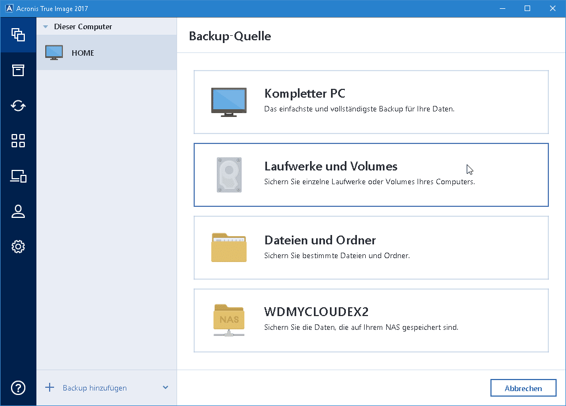Click the Backup hinzufügen link

94,388
